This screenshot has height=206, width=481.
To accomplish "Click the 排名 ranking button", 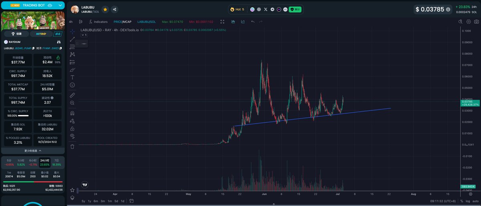I will coord(57,34).
